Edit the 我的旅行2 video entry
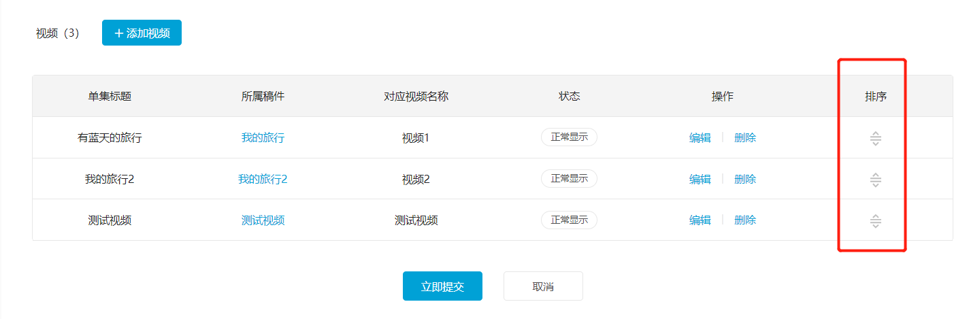Screen dimensions: 969x319 pos(700,179)
